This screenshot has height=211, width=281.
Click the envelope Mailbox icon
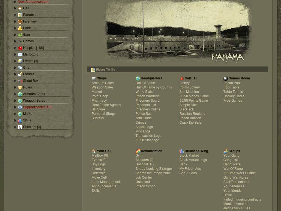(x=20, y=55)
